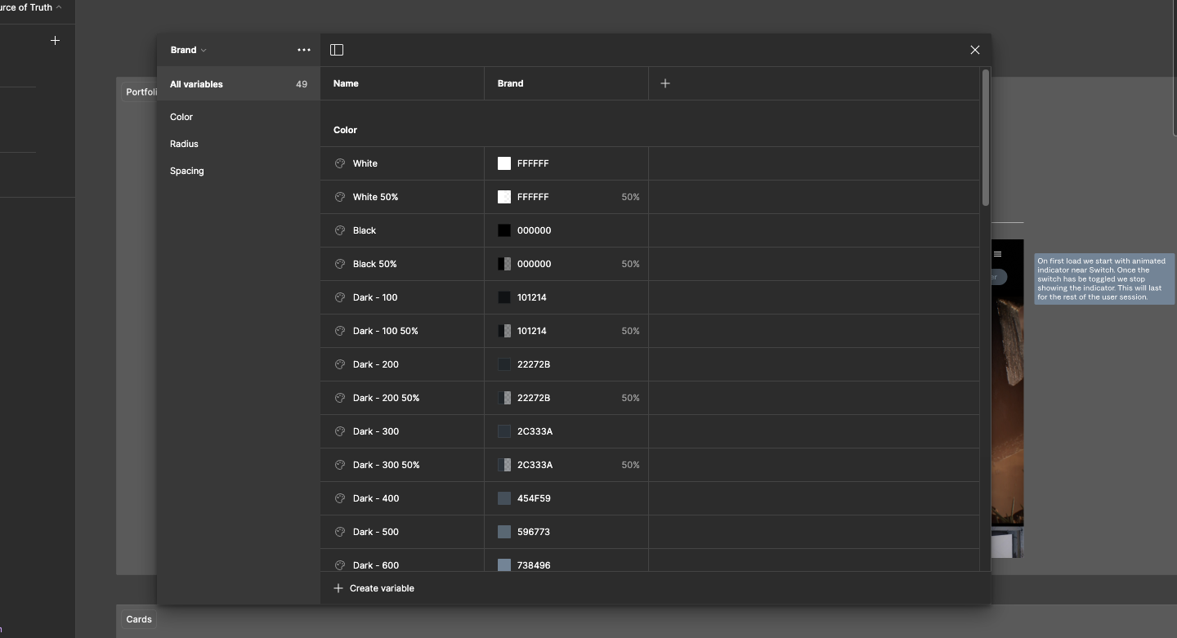1177x638 pixels.
Task: Click the FFFFFF hex value for White
Action: 533,163
